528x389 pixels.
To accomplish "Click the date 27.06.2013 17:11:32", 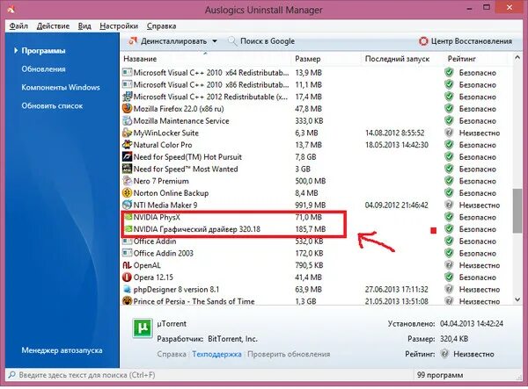I will point(396,289).
